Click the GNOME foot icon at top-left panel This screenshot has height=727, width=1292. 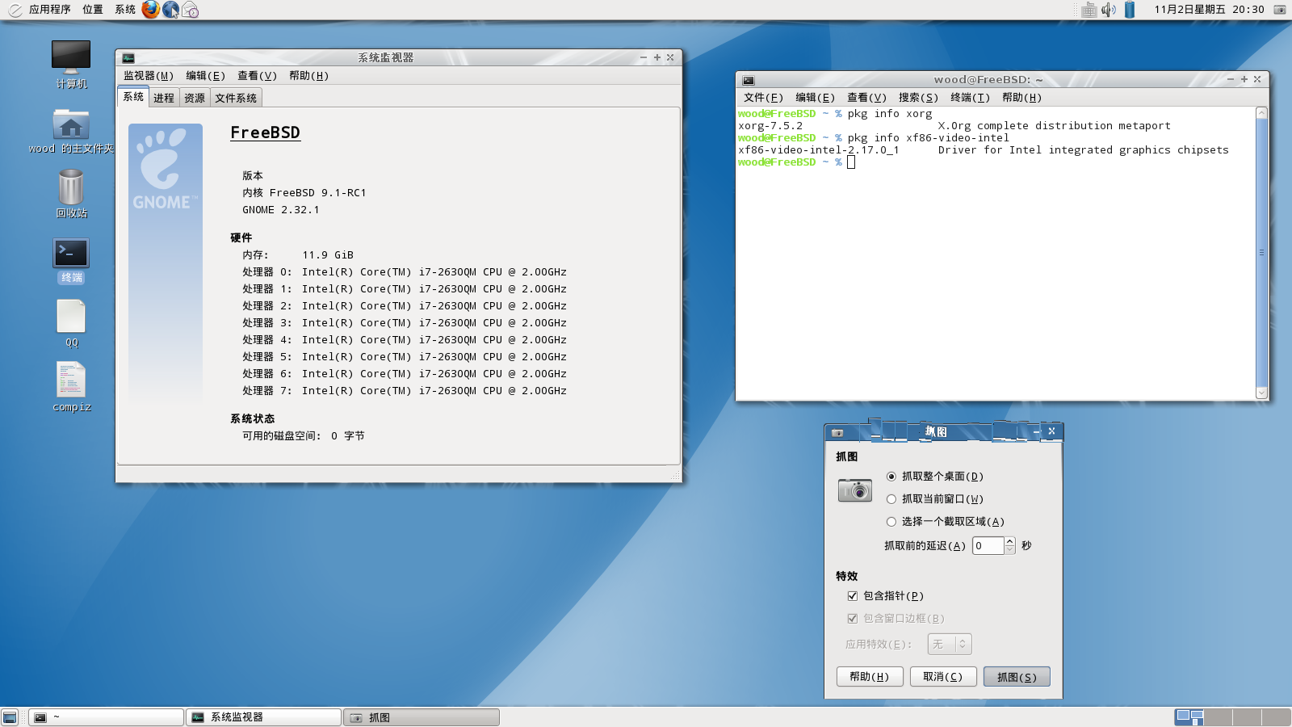(15, 10)
